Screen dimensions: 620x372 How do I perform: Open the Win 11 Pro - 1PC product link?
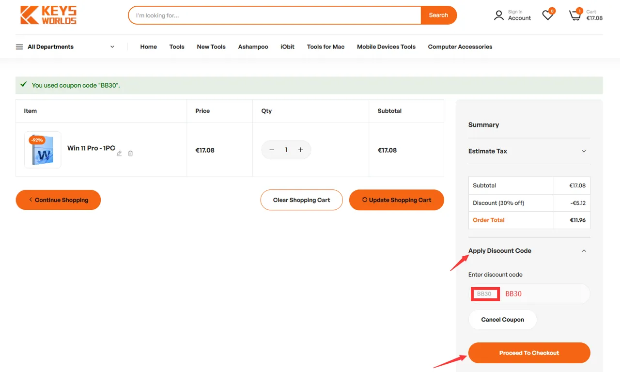pos(91,148)
